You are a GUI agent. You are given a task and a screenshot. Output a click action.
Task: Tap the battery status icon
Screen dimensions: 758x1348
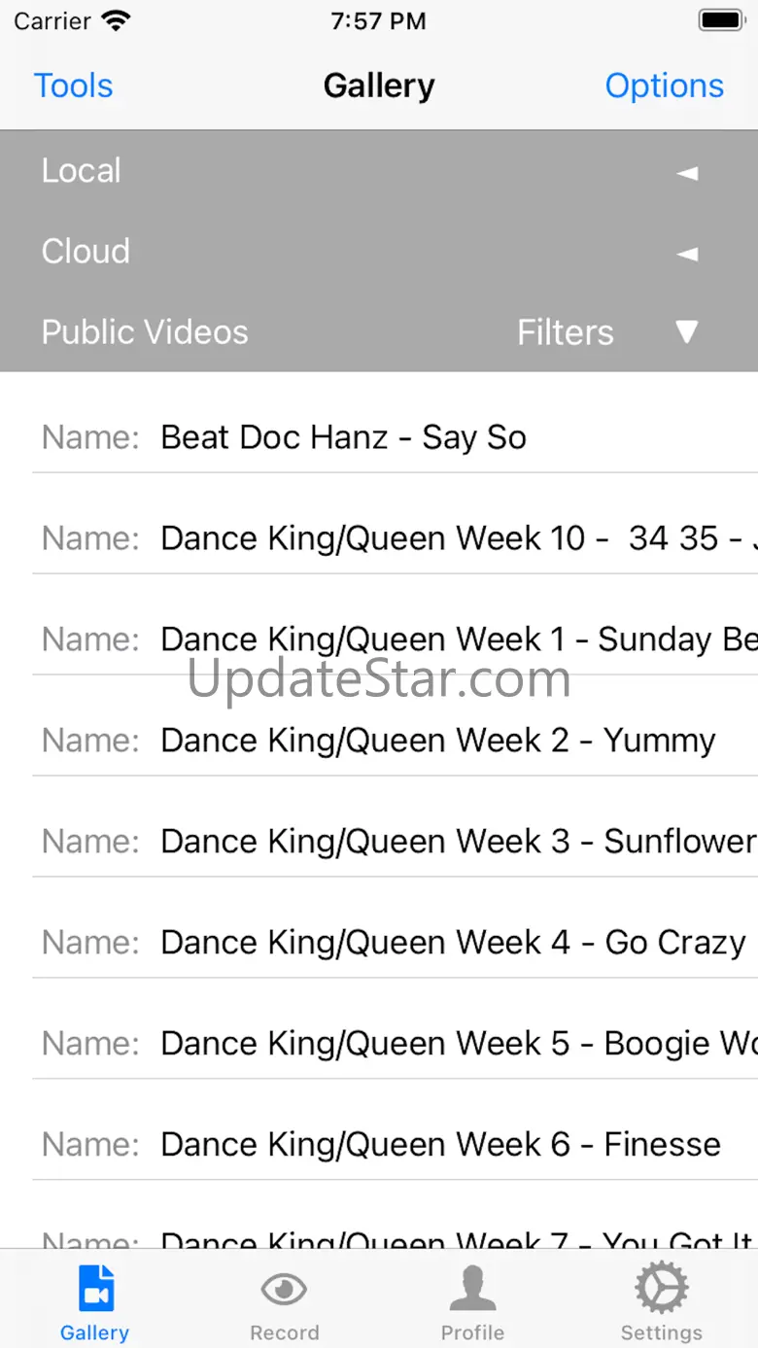coord(720,21)
